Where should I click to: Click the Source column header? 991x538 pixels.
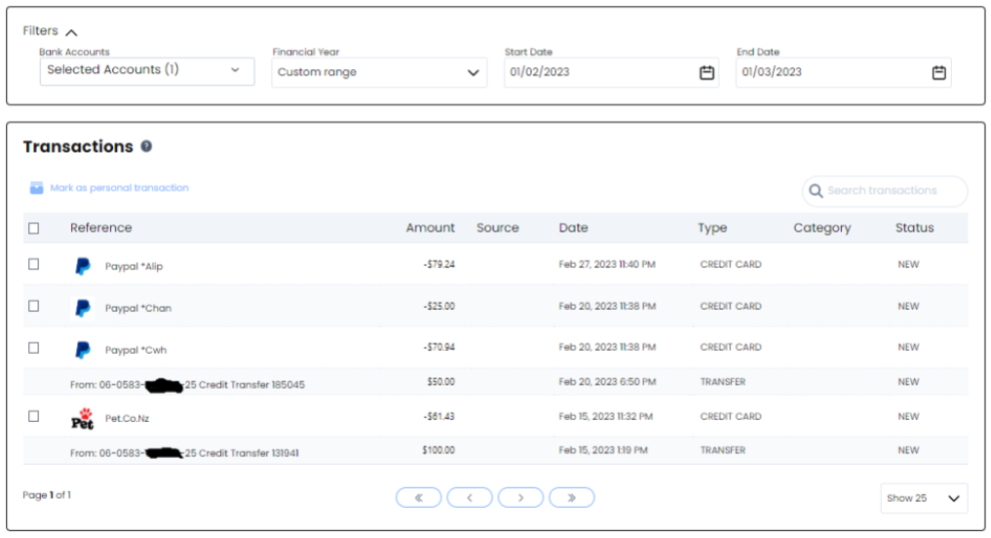497,228
